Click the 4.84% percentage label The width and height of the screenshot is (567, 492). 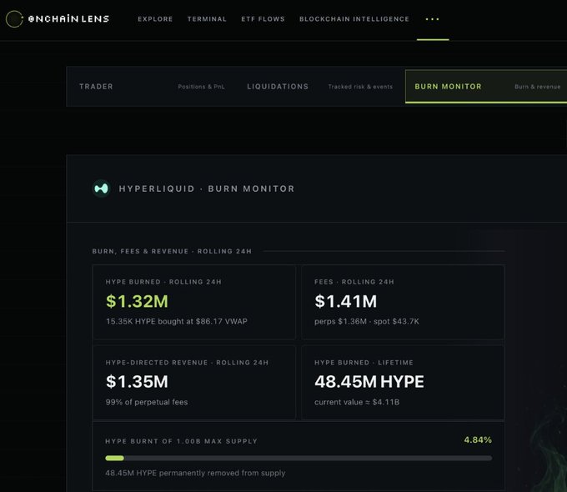(x=478, y=440)
